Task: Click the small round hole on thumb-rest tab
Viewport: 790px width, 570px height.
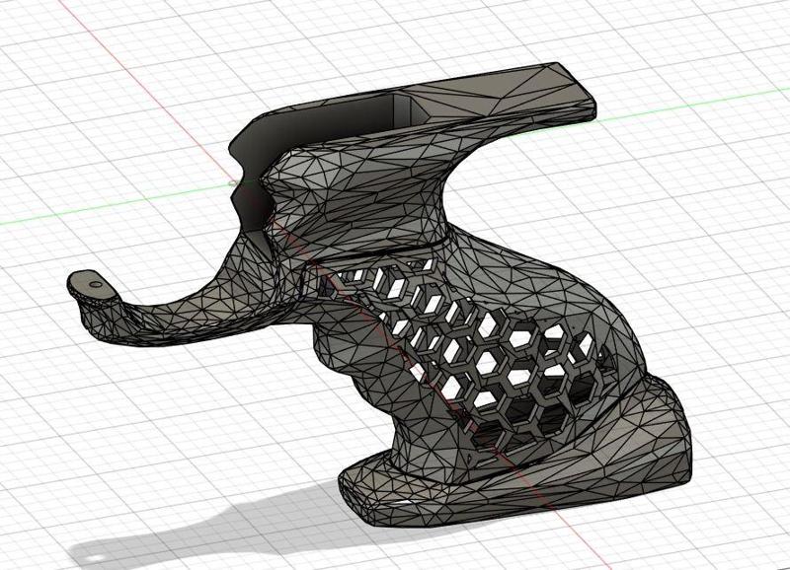Action: pos(95,284)
